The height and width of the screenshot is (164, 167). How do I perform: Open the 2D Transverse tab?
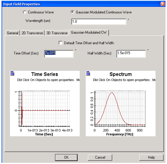pos(32,33)
